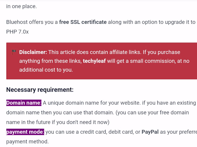Click 'additional cost to you.' line
Screen dimensions: 197x147
(x=46, y=70)
